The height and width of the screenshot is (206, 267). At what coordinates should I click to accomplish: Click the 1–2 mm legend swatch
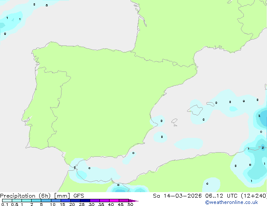click(27, 201)
